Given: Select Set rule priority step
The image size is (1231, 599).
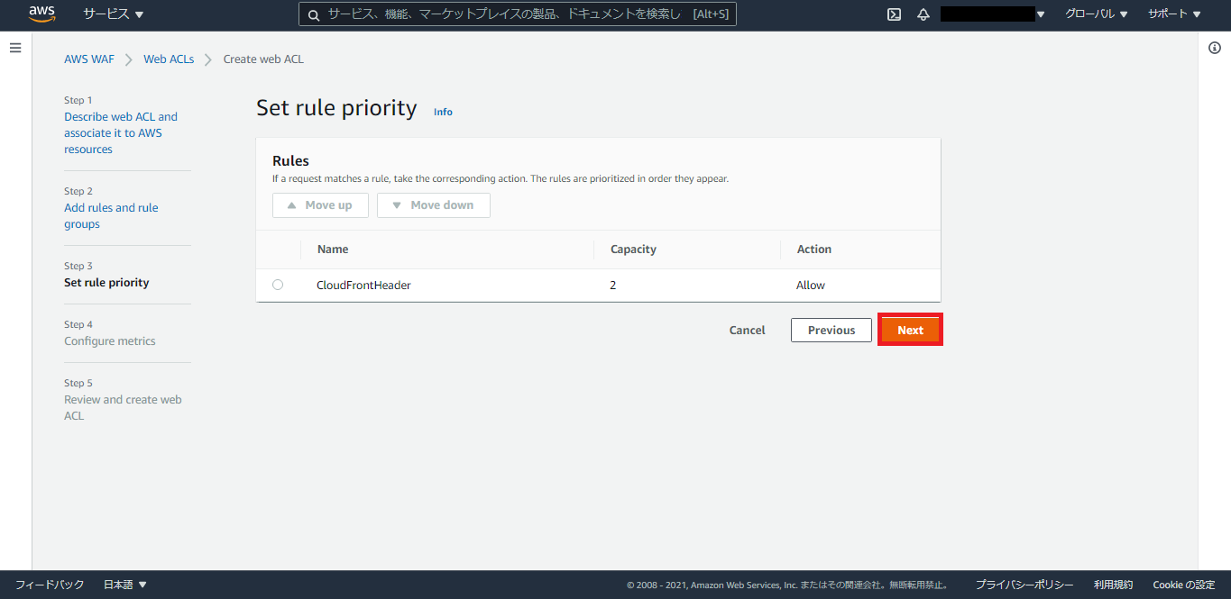Looking at the screenshot, I should click(106, 282).
